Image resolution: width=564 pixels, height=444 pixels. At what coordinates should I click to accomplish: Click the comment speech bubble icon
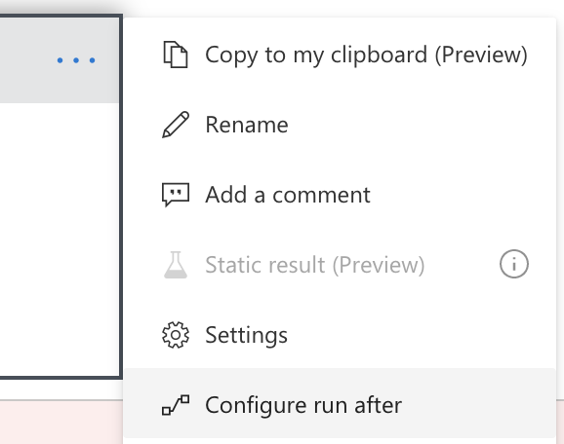tap(176, 195)
